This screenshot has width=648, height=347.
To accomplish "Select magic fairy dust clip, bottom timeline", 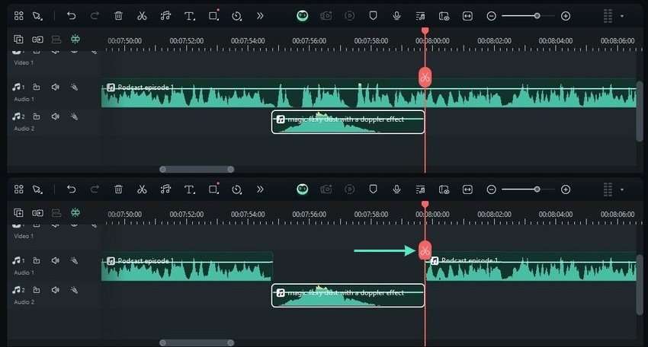I will click(348, 295).
